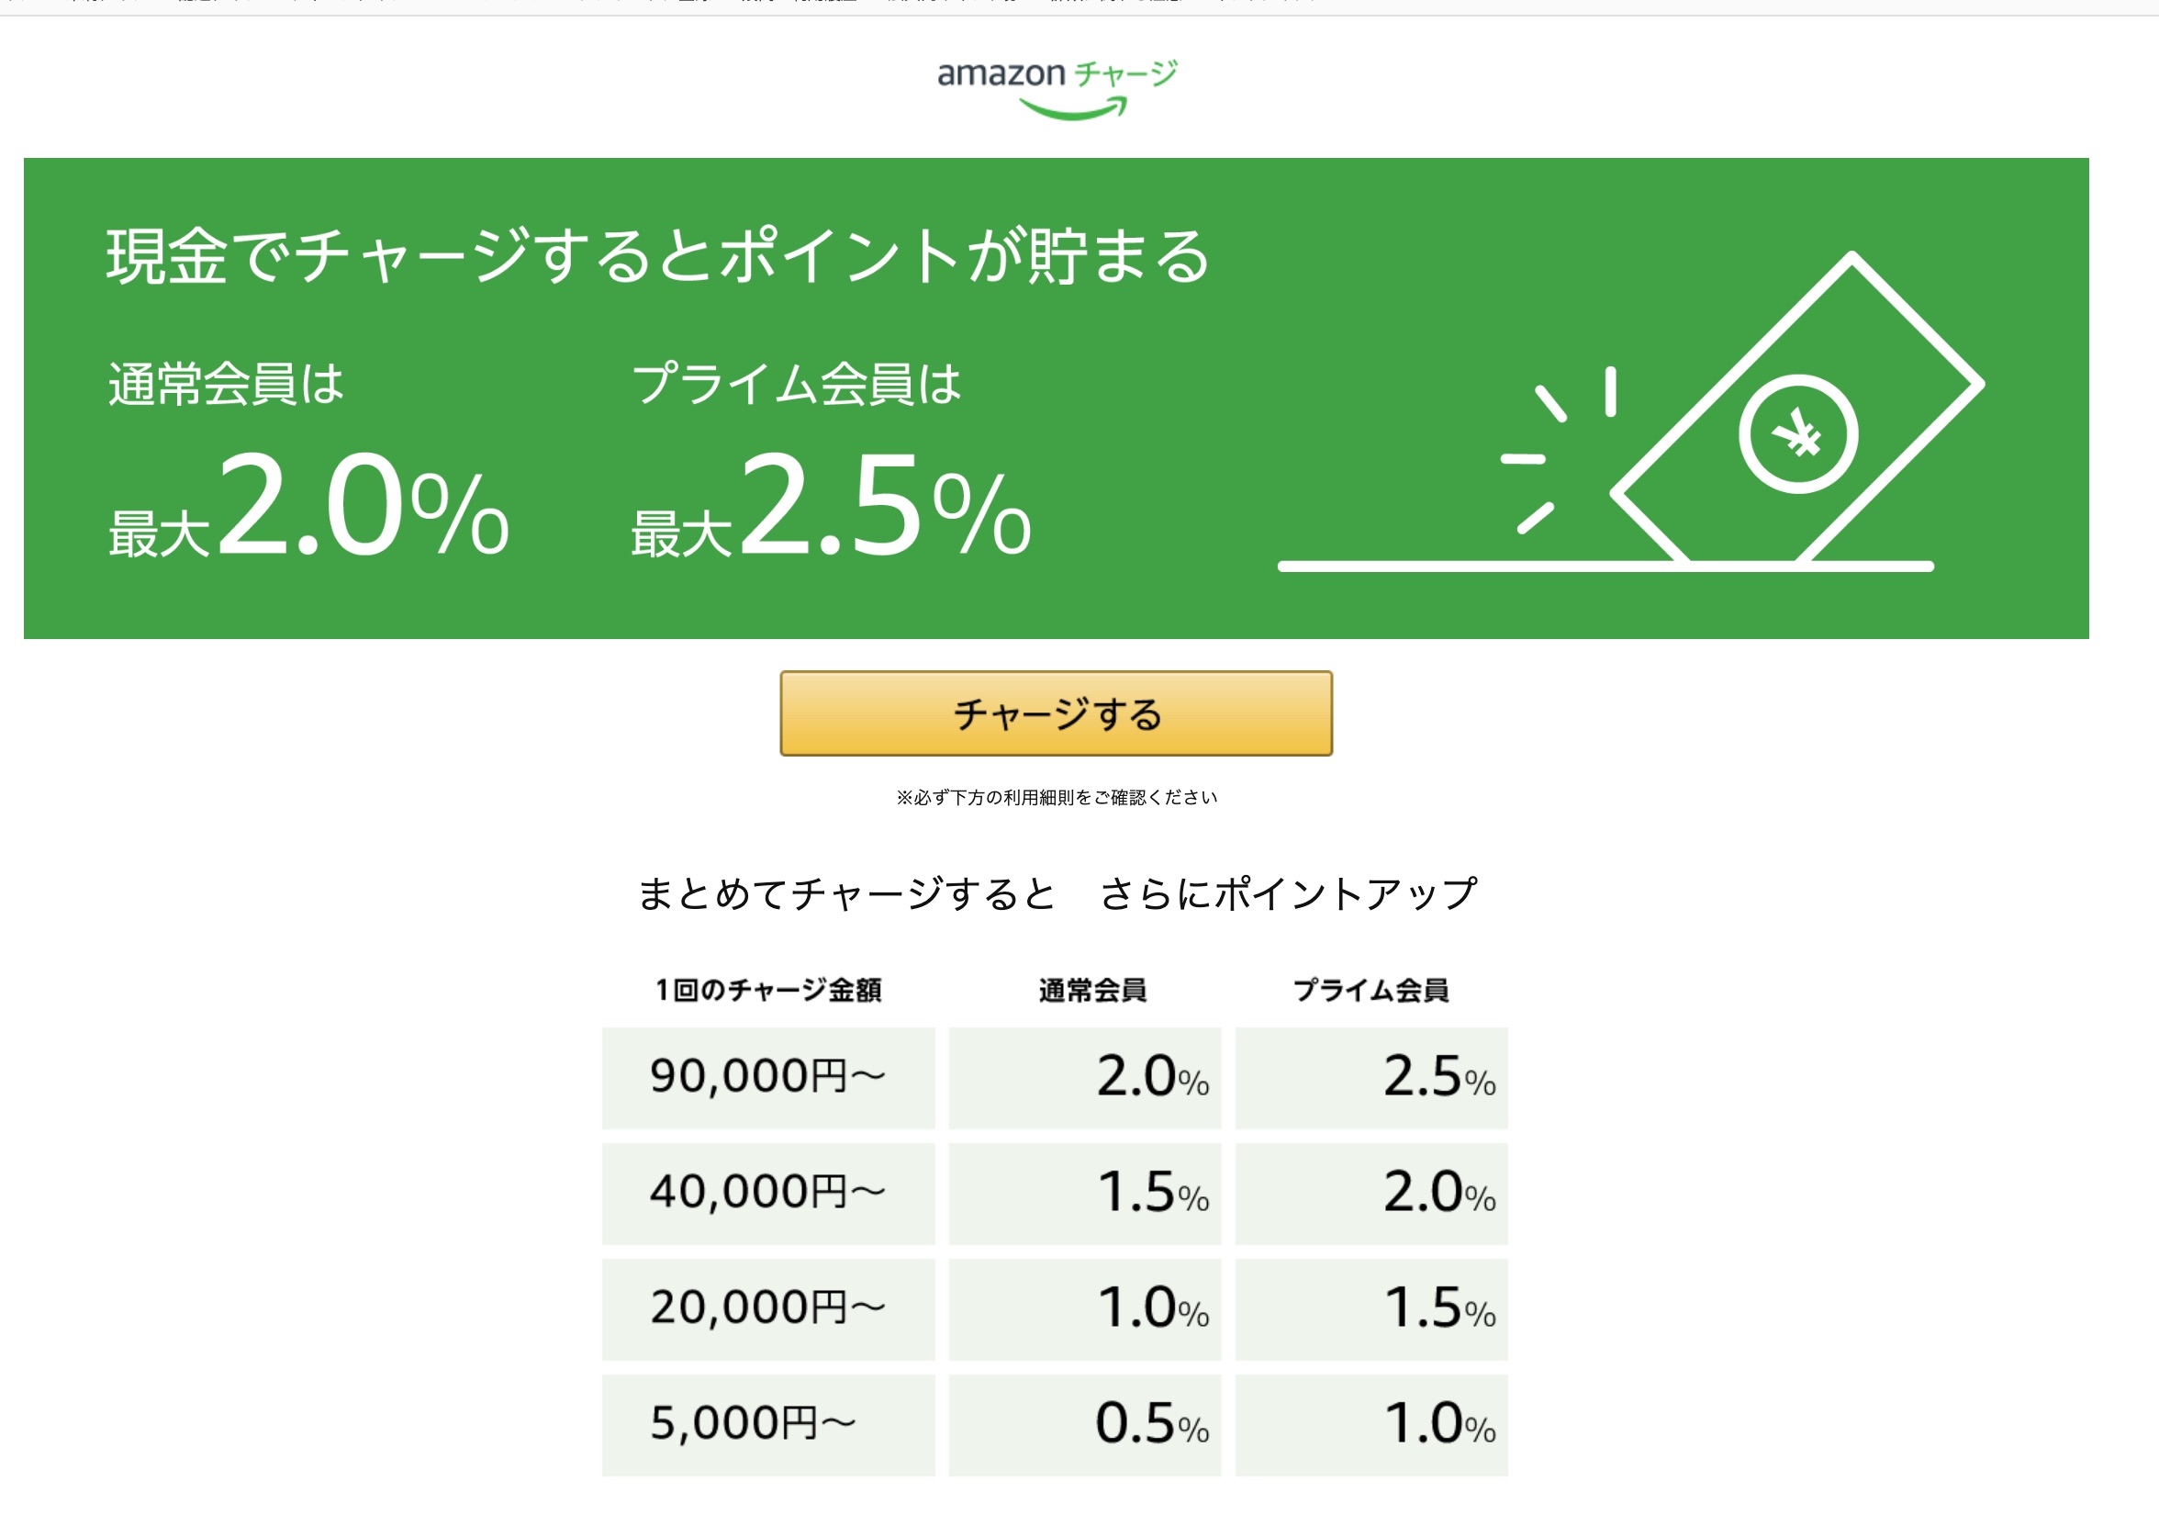Click the 2.5% cell in プライム会員 column
The height and width of the screenshot is (1526, 2159).
pos(1372,1078)
